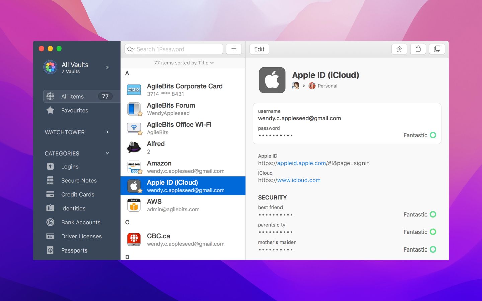This screenshot has width=482, height=301.
Task: Select the CBC.ca list item
Action: (183, 240)
